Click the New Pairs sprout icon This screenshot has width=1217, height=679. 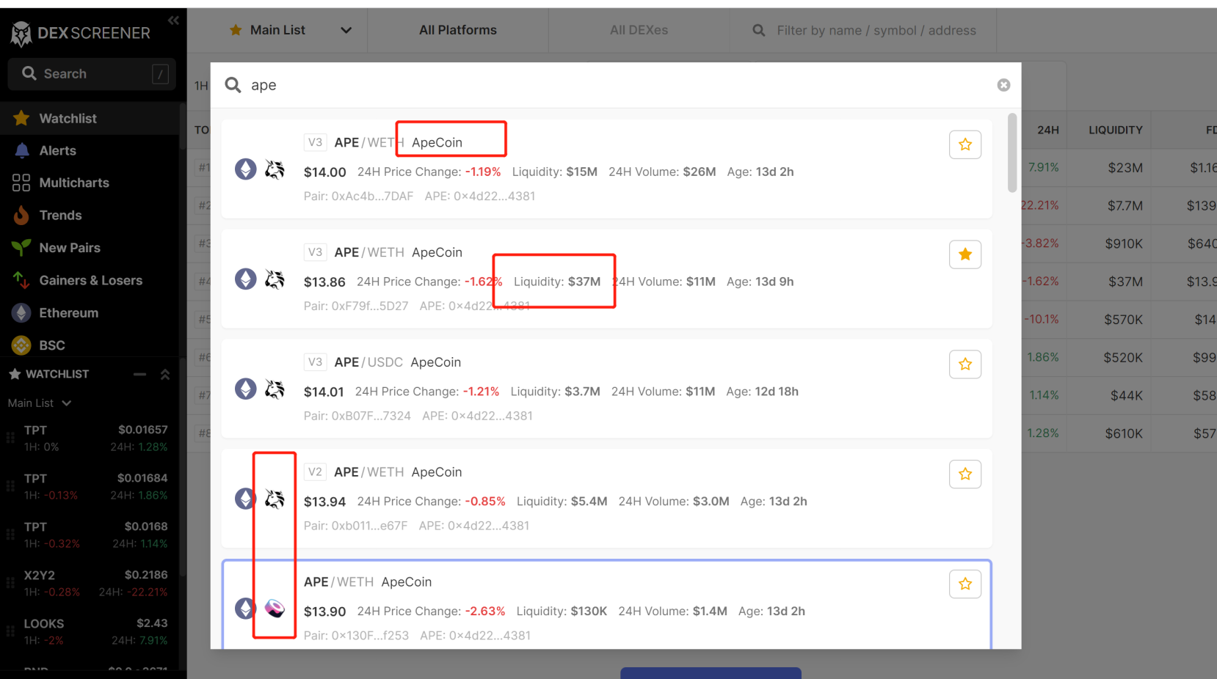click(x=21, y=248)
